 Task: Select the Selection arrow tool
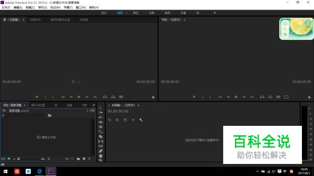click(100, 108)
